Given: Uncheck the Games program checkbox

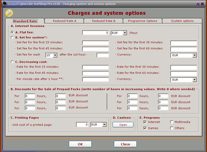Looking at the screenshot, I should point(145,128).
